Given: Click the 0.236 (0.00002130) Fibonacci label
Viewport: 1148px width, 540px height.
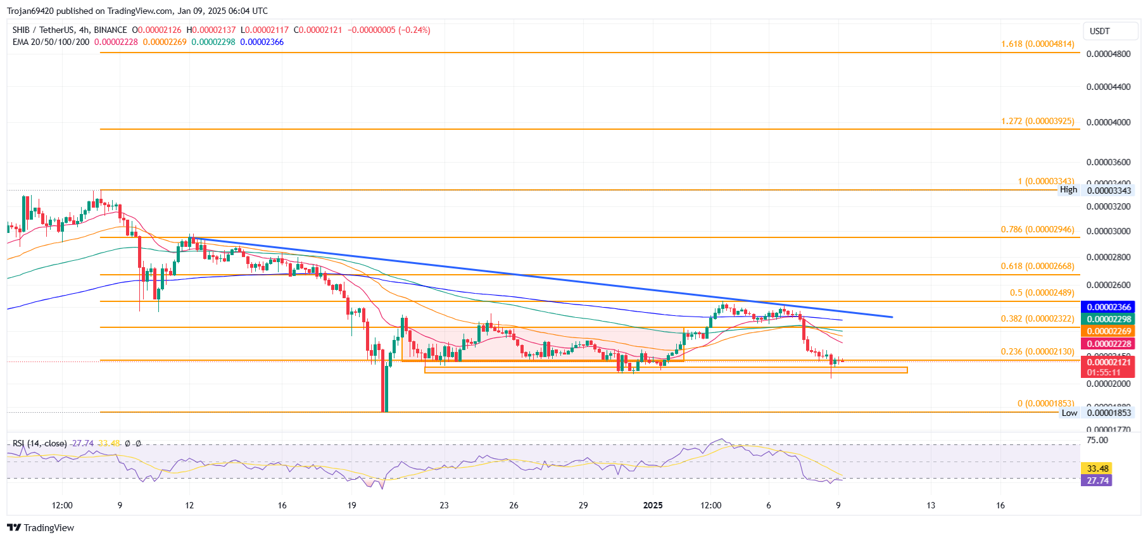Looking at the screenshot, I should click(1037, 351).
